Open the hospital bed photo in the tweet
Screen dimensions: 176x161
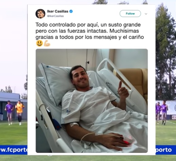(92, 101)
